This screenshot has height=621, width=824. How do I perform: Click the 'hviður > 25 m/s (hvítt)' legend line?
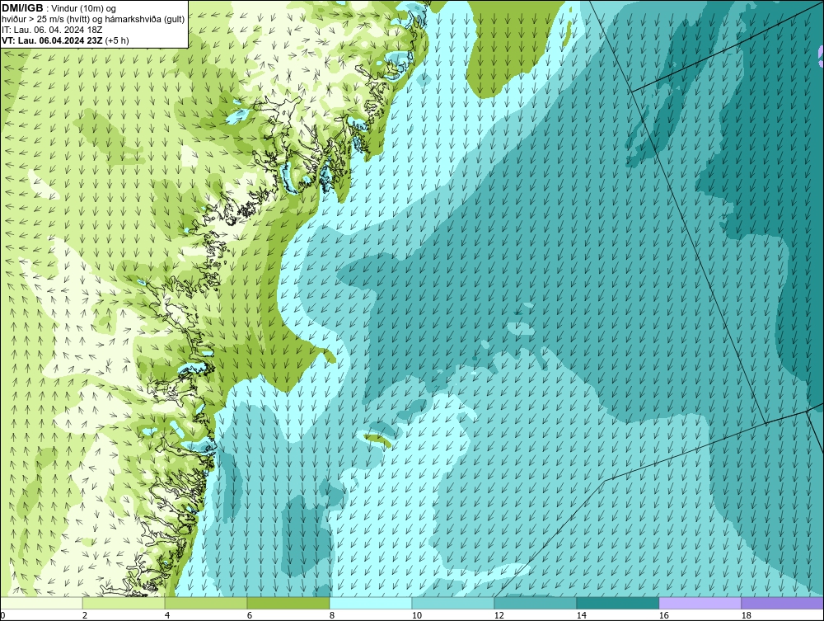pos(93,20)
